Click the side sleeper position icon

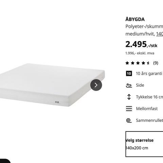pyautogui.click(x=129, y=85)
